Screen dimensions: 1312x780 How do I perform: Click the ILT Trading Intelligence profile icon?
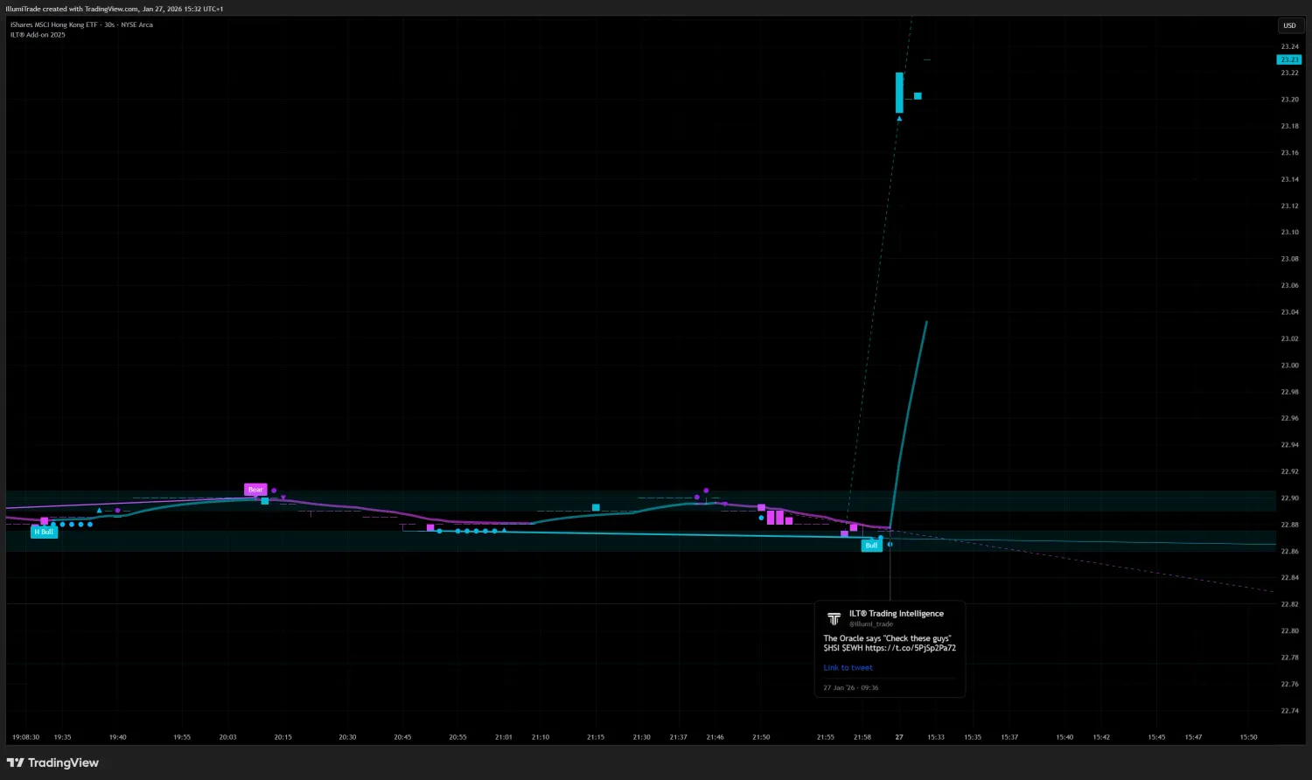pyautogui.click(x=834, y=618)
